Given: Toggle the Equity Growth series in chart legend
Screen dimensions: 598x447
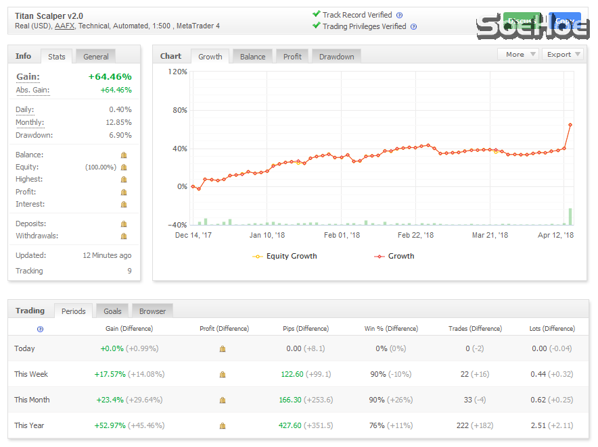Looking at the screenshot, I should point(285,257).
